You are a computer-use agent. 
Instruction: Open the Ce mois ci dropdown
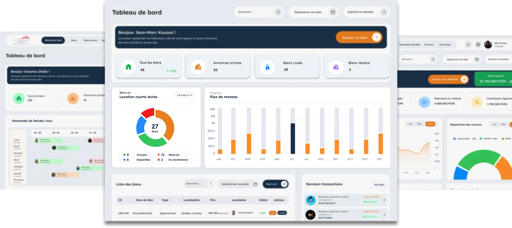pos(184,95)
